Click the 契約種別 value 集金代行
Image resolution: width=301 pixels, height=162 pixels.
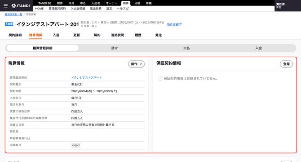77,84
